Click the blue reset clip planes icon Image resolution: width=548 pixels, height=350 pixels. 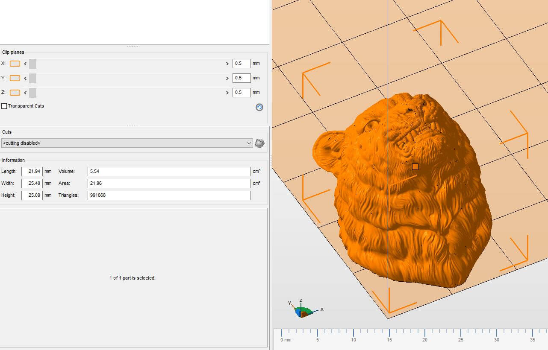pyautogui.click(x=259, y=108)
